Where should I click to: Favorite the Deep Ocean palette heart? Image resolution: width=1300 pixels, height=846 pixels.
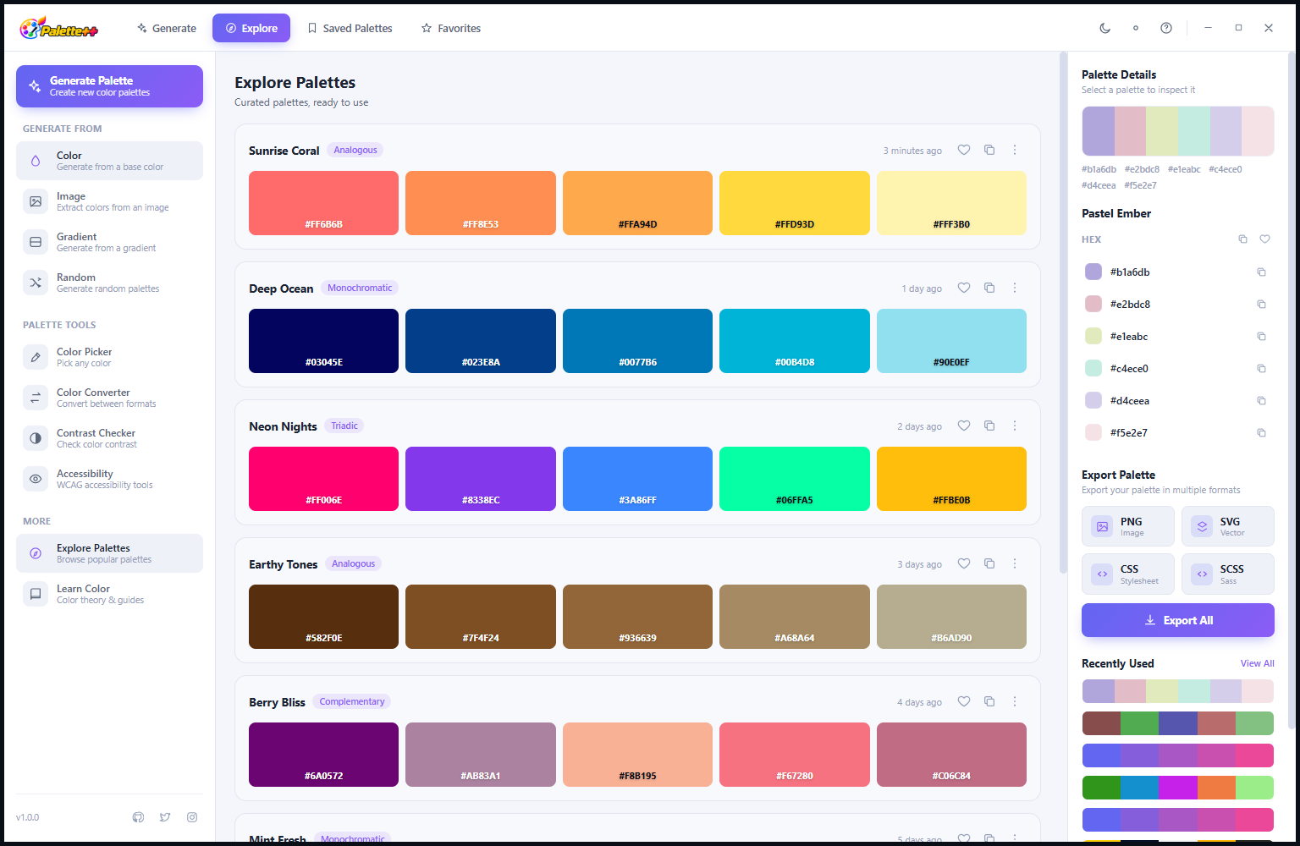click(963, 288)
